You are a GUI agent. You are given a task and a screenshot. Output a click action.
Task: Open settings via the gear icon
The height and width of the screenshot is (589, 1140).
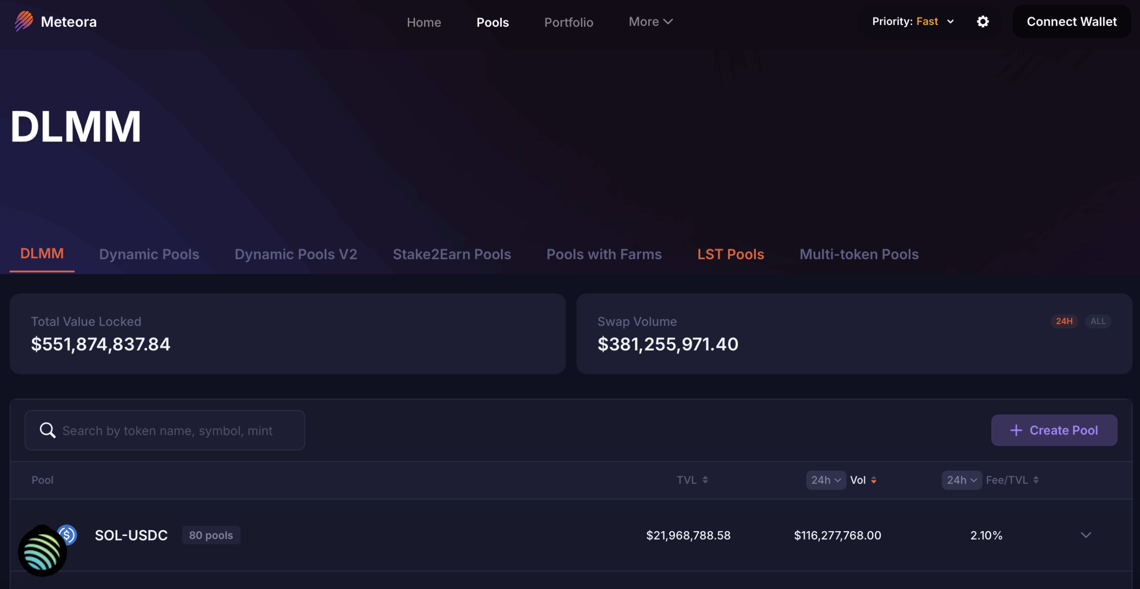(982, 21)
